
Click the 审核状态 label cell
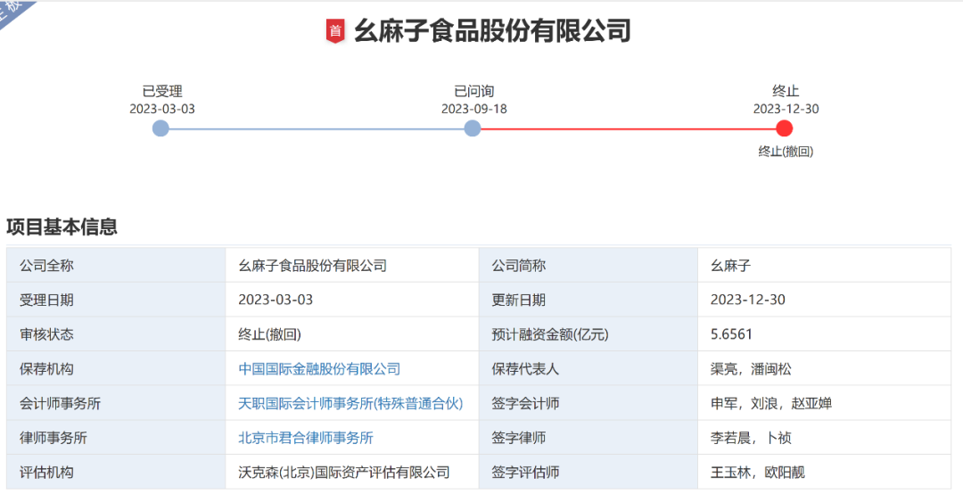(x=116, y=334)
